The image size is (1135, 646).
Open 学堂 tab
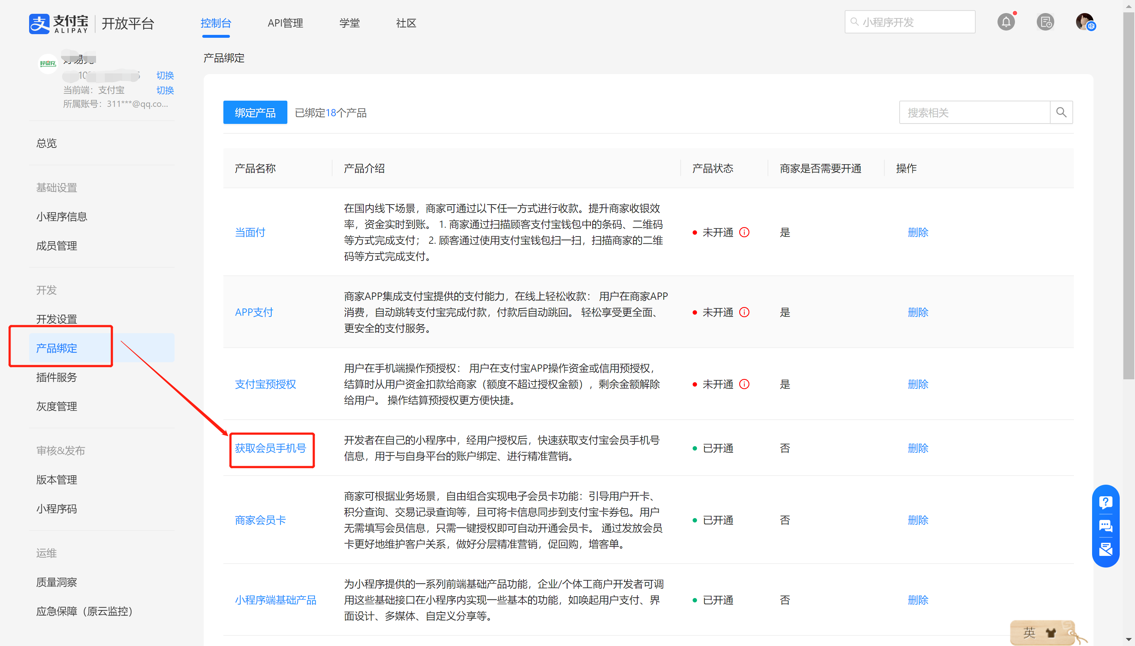coord(350,23)
